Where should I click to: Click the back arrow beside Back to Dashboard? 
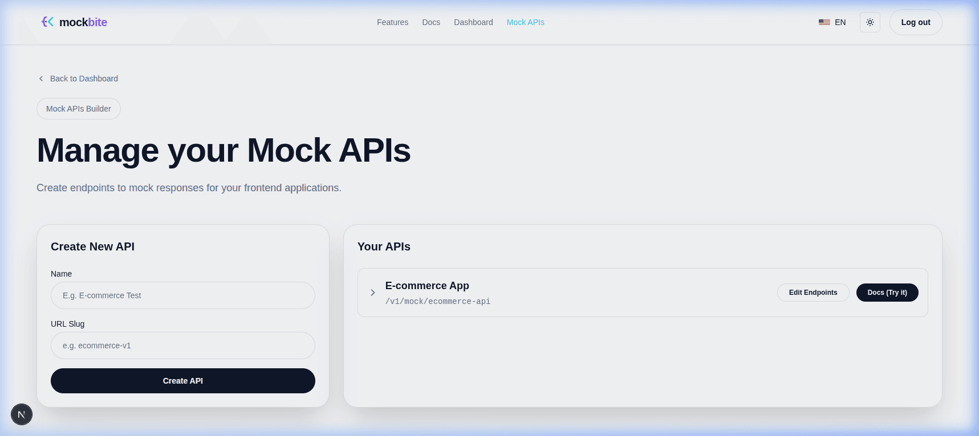click(41, 79)
